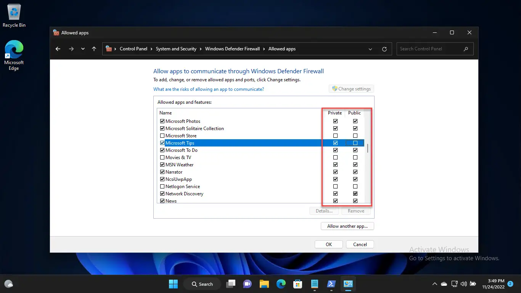Cancel the Allowed apps changes
The image size is (521, 293).
360,245
